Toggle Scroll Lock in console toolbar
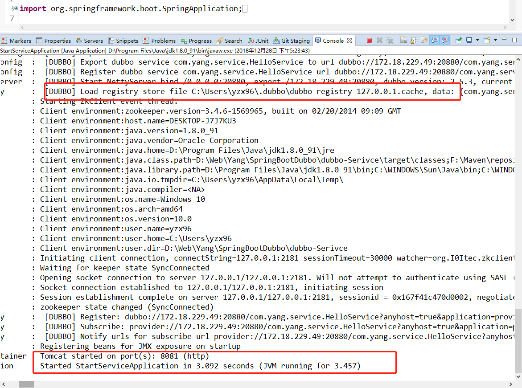 [414, 41]
